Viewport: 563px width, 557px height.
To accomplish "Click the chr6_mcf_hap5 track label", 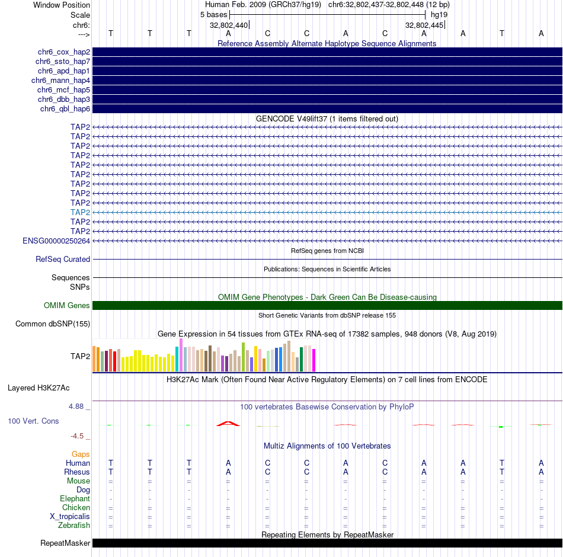I will coord(63,90).
